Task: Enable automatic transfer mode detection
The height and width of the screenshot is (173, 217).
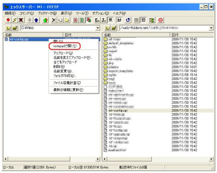Action: coord(89,20)
